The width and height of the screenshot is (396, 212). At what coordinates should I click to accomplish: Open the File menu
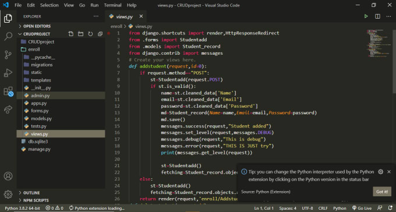click(x=18, y=5)
